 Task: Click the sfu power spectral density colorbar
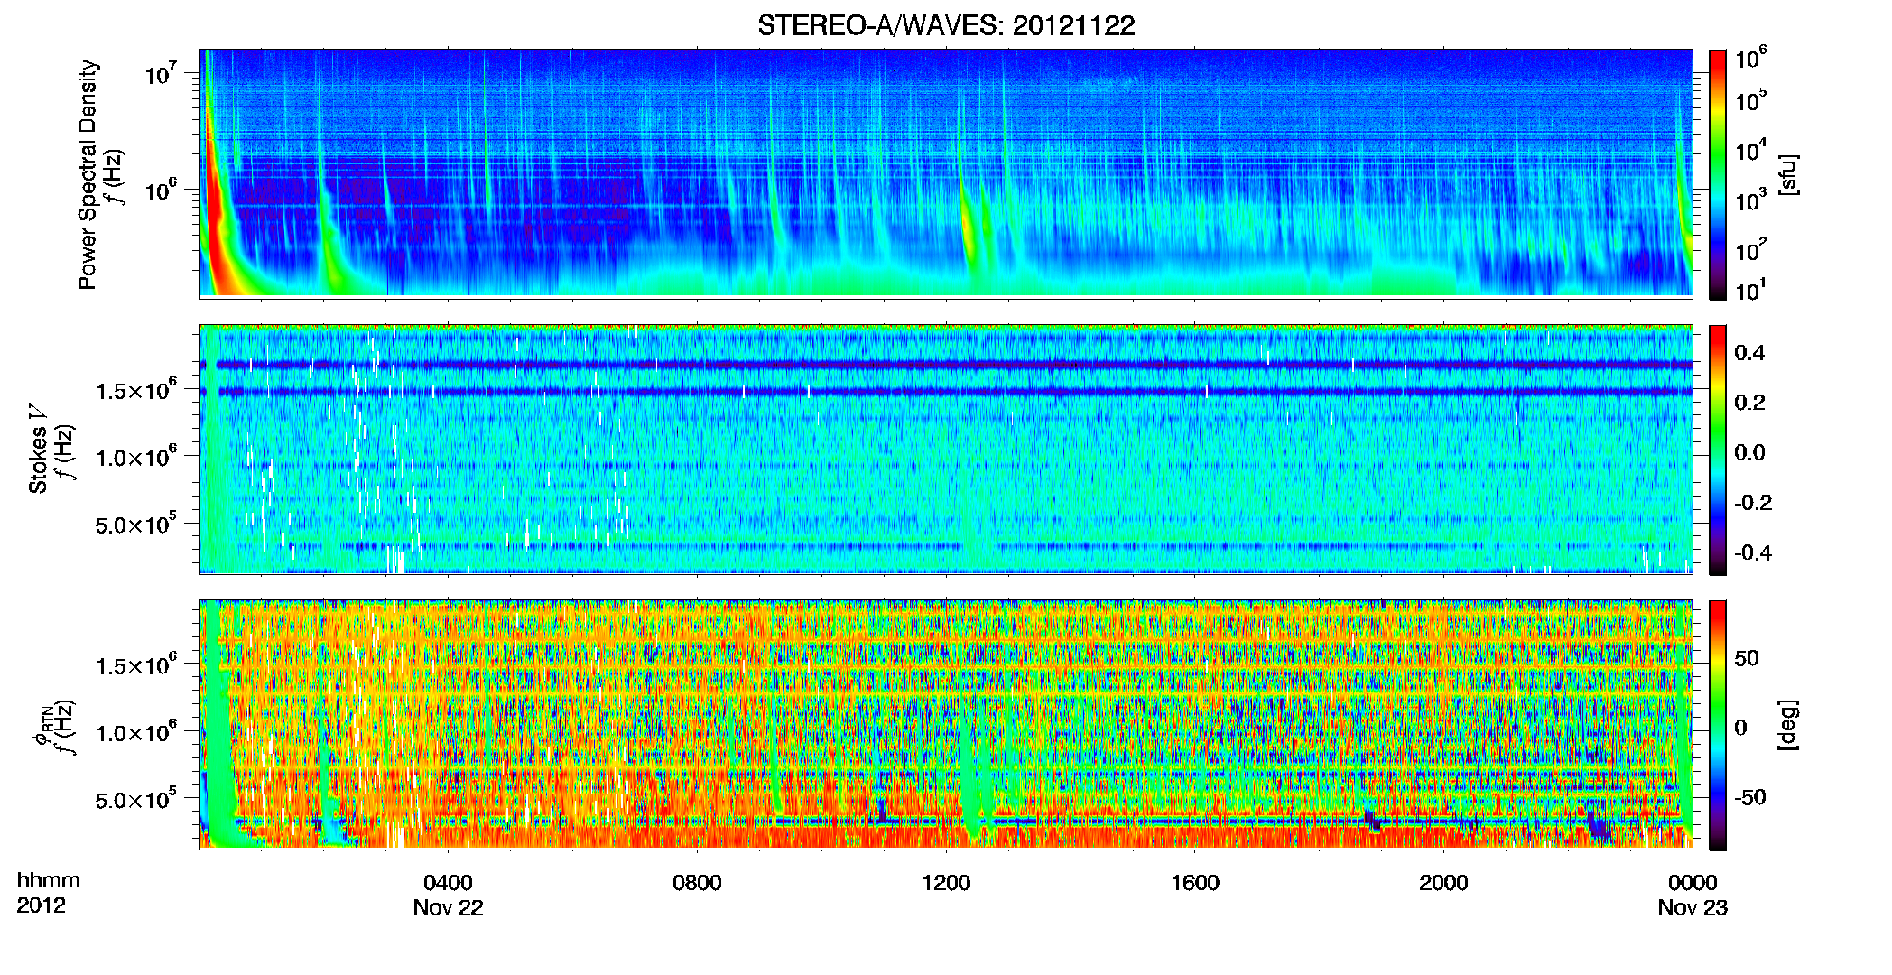[1718, 173]
